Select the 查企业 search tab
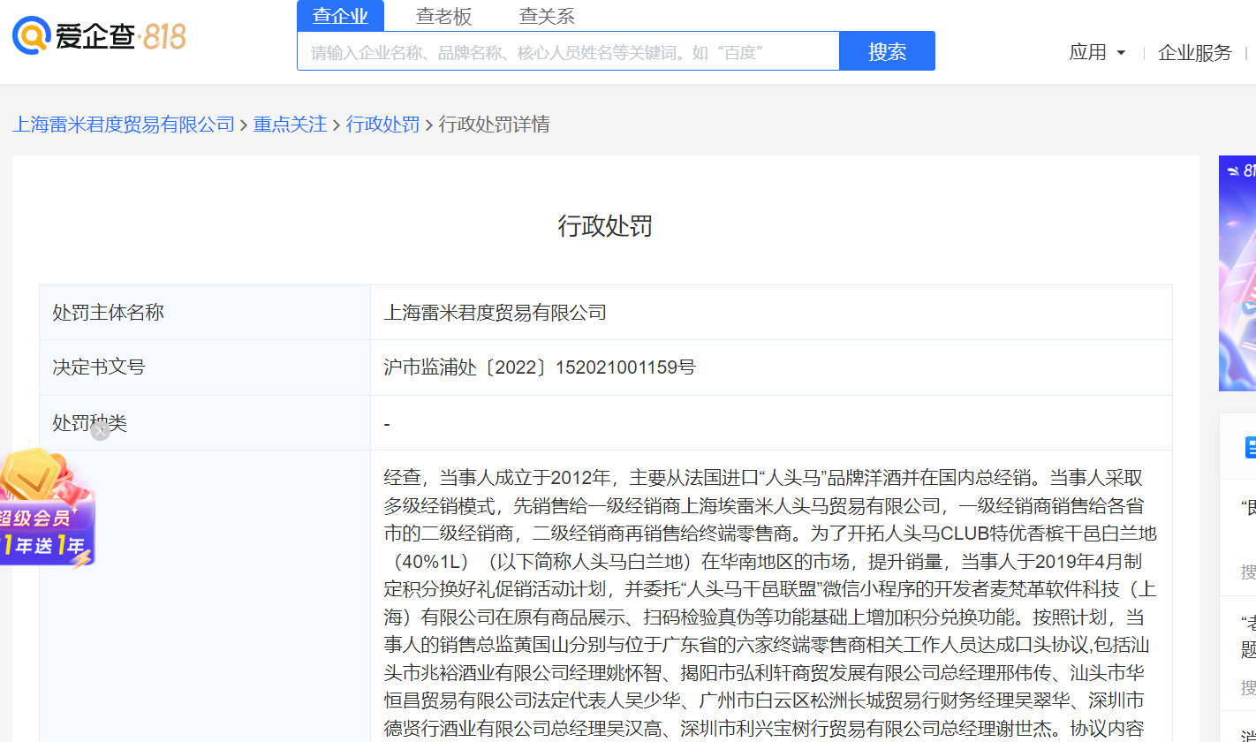This screenshot has height=742, width=1256. click(x=340, y=16)
